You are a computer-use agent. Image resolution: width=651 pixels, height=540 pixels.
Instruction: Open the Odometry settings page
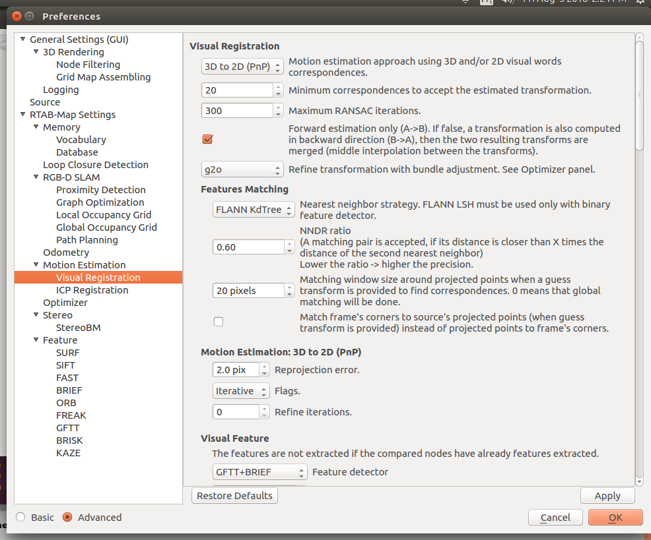[x=66, y=253]
